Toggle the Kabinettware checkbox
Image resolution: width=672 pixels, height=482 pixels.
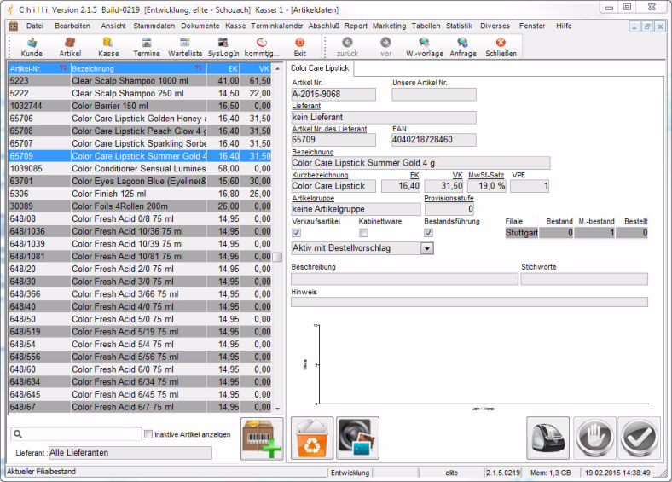point(363,233)
